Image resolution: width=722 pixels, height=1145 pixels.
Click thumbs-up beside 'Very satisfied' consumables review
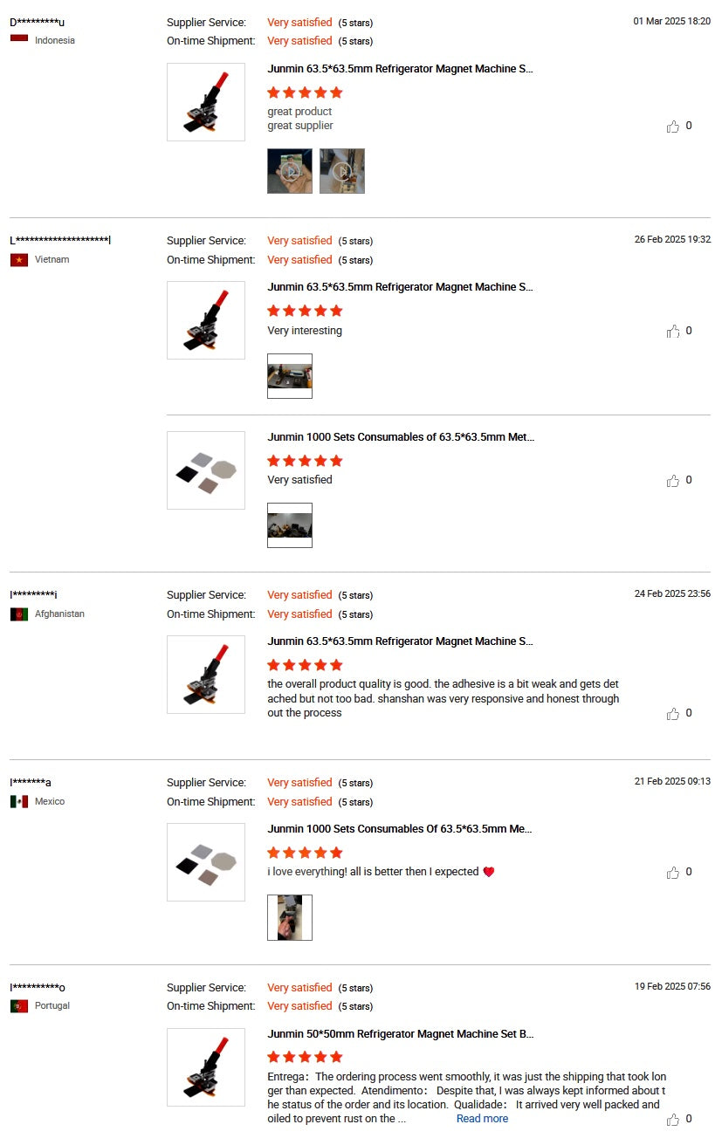click(672, 481)
